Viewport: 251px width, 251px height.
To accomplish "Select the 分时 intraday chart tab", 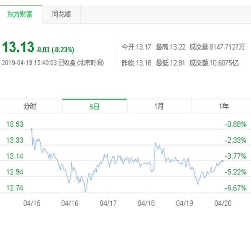I will [31, 106].
